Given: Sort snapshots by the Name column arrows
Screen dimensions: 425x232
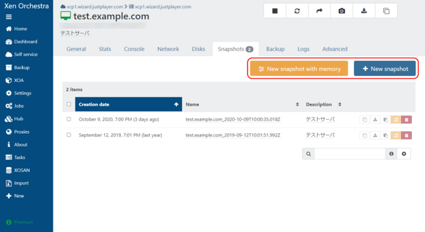Looking at the screenshot, I should [297, 104].
